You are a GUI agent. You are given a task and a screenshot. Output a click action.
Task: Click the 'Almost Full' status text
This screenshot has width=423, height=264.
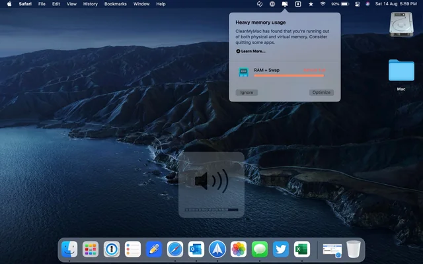315,70
